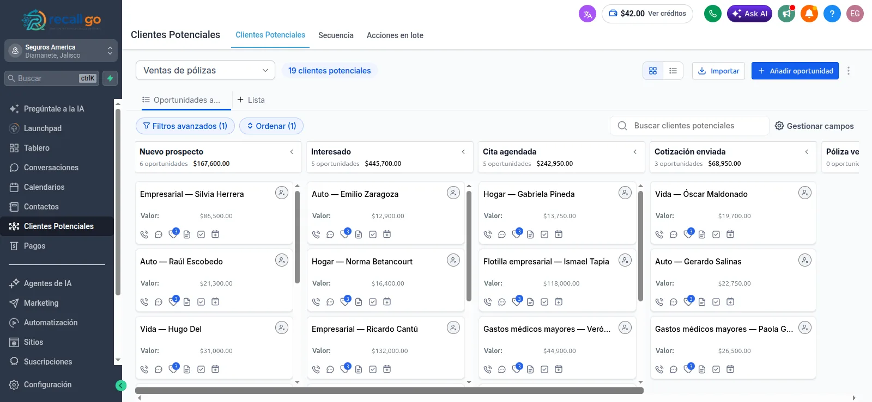Open Contactos in the sidebar
This screenshot has width=872, height=402.
point(41,207)
